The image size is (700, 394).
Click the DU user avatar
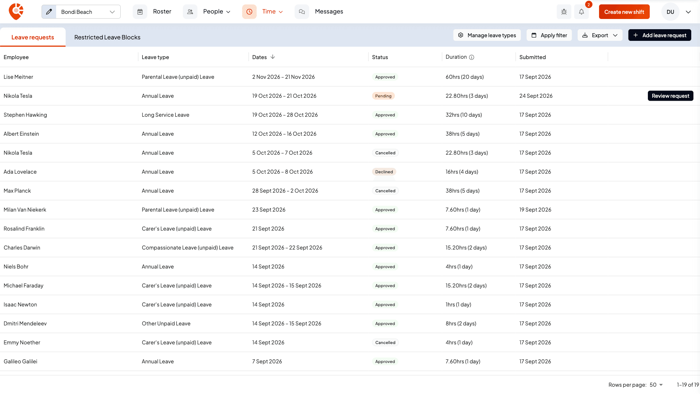pos(670,12)
